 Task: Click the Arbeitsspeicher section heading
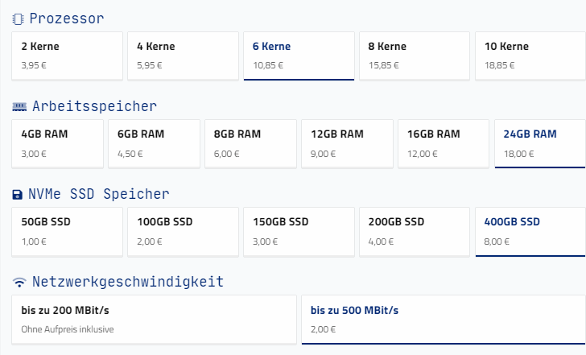94,106
